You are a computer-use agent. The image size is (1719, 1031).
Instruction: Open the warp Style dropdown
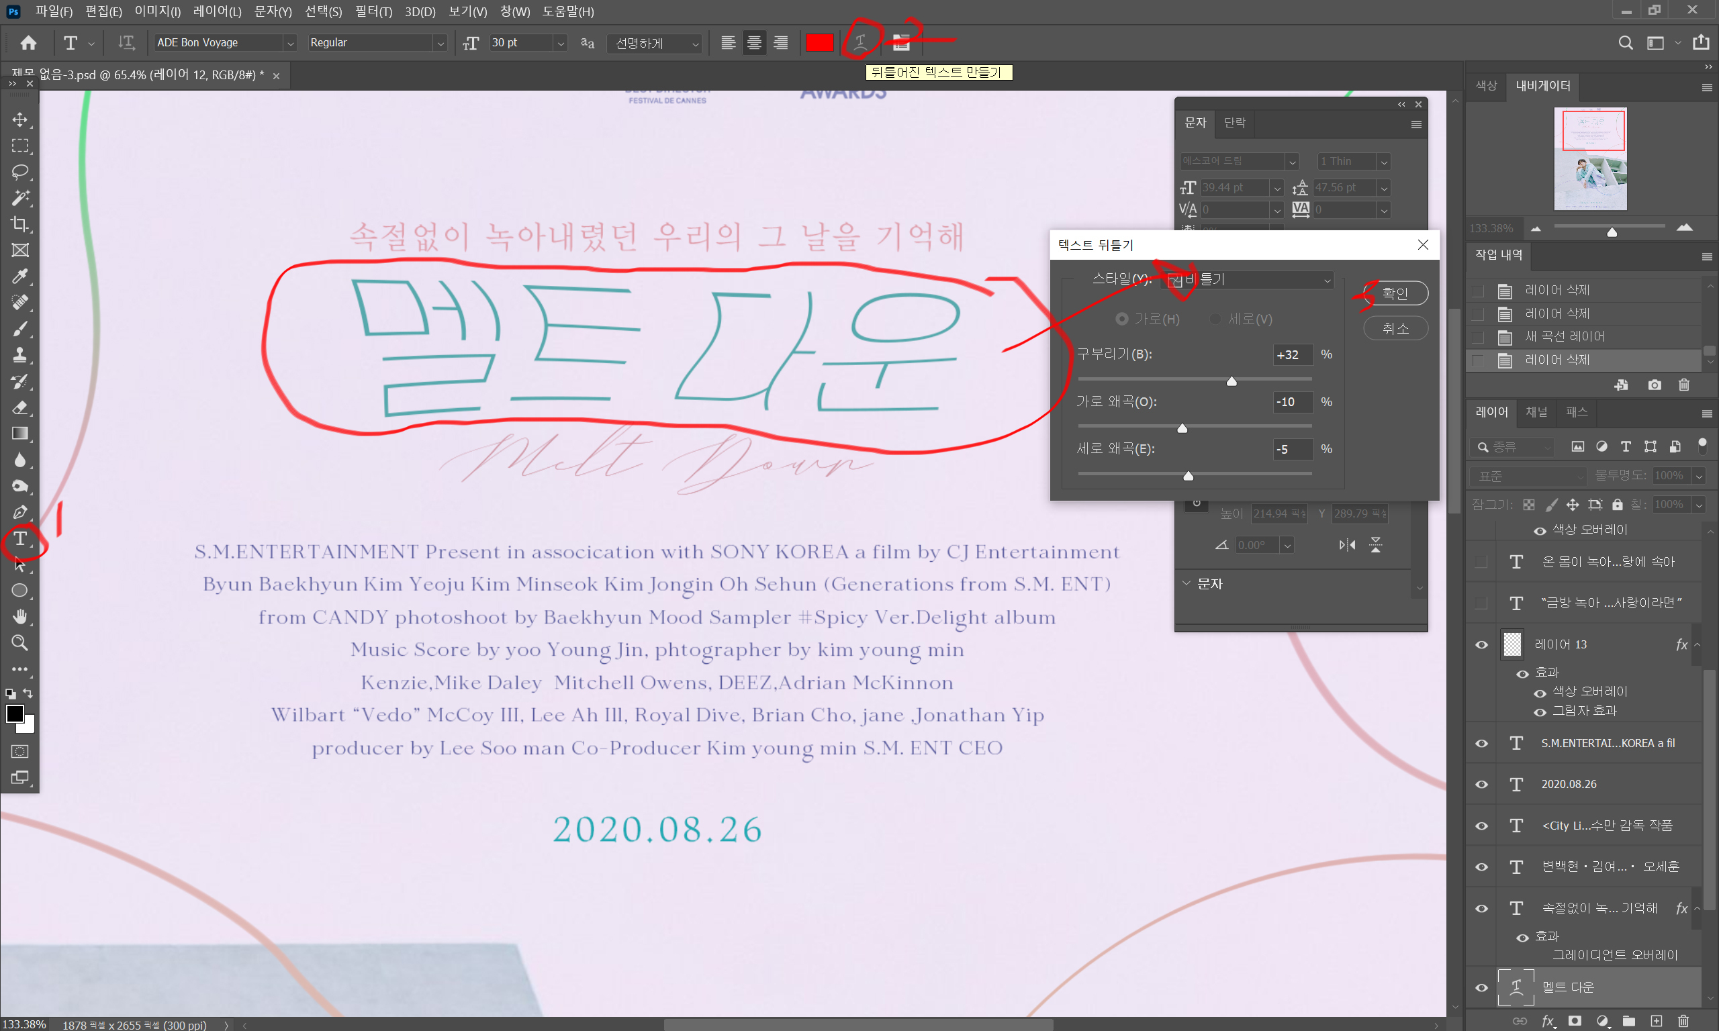point(1247,279)
